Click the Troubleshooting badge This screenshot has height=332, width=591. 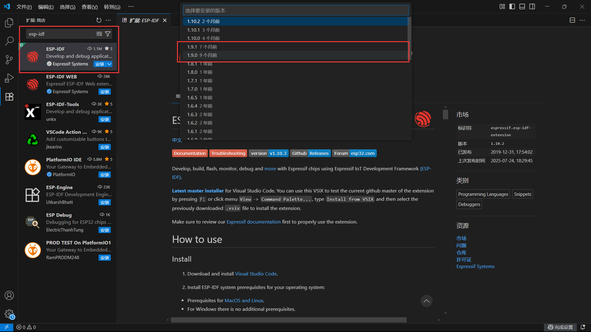[228, 153]
